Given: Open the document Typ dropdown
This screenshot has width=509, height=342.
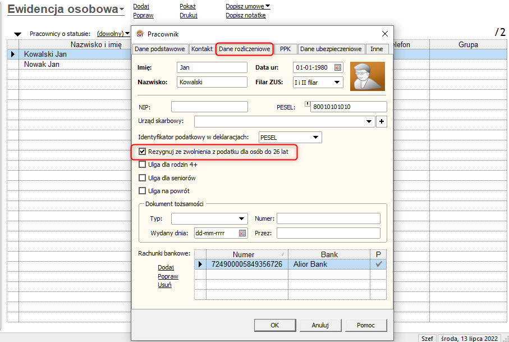Looking at the screenshot, I should [241, 218].
